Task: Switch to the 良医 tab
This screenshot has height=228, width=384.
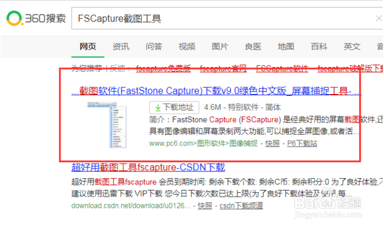Action: [x=253, y=46]
